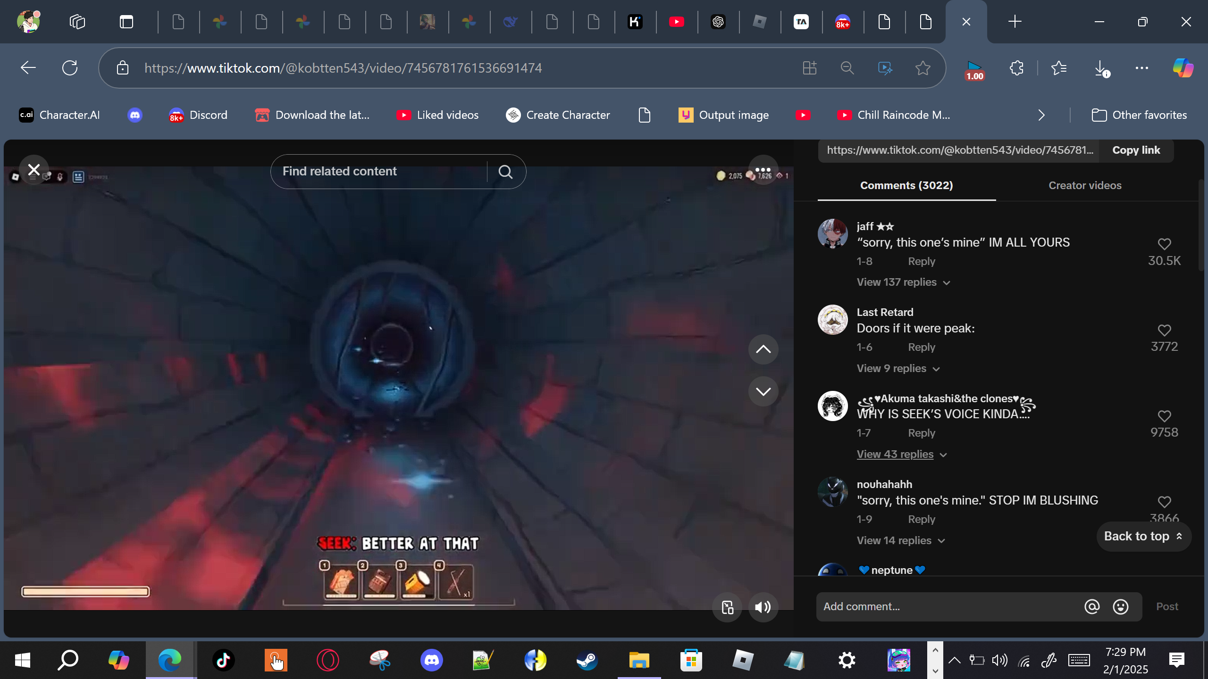1208x679 pixels.
Task: Click the search magnifier in Find related content
Action: (505, 172)
